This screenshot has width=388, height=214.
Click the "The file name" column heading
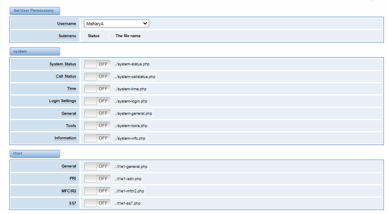coord(128,36)
